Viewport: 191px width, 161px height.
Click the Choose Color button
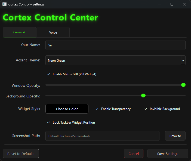click(67, 109)
